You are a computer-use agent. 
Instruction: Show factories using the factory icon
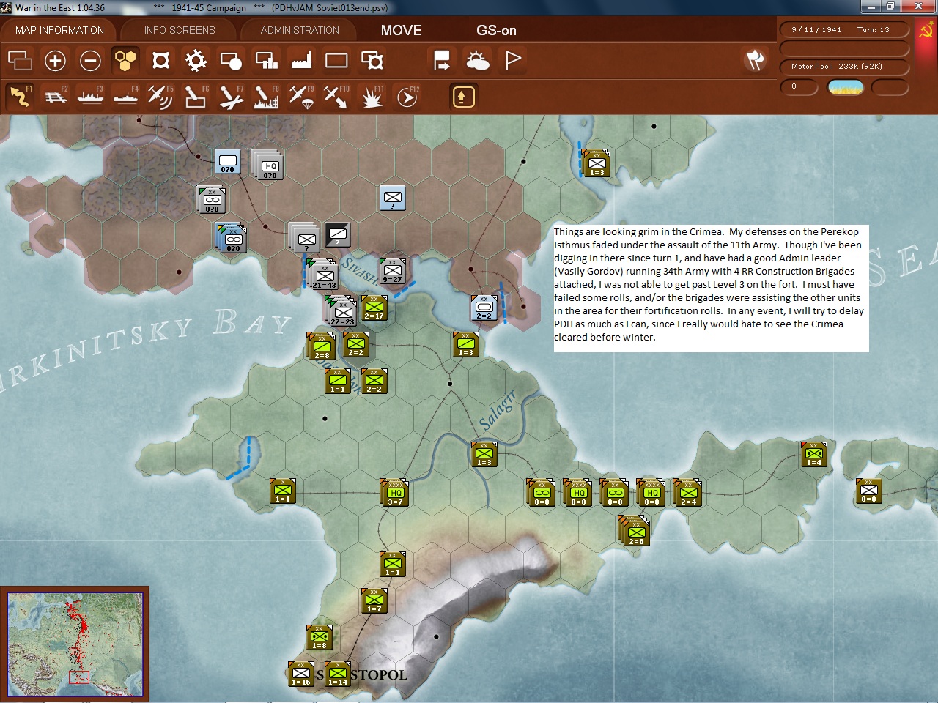(x=301, y=60)
